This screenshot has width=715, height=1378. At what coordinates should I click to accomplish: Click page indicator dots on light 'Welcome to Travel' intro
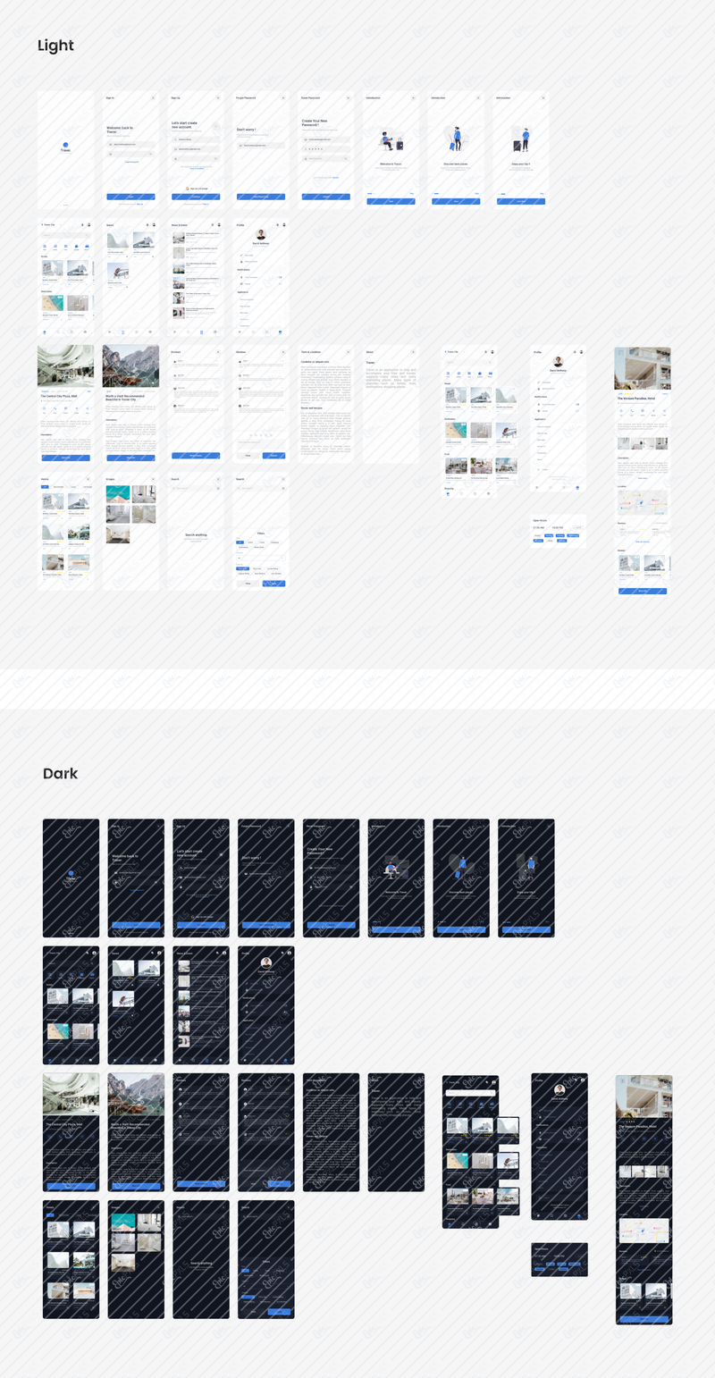tap(372, 193)
